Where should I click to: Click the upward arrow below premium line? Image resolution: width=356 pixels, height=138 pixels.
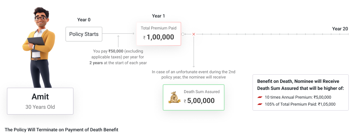[x=118, y=41]
